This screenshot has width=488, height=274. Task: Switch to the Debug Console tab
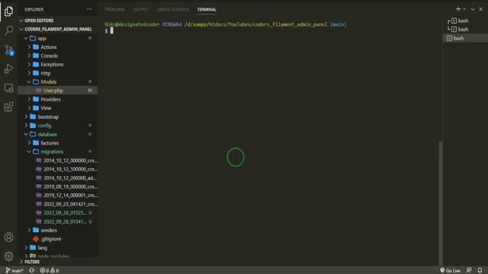(173, 10)
